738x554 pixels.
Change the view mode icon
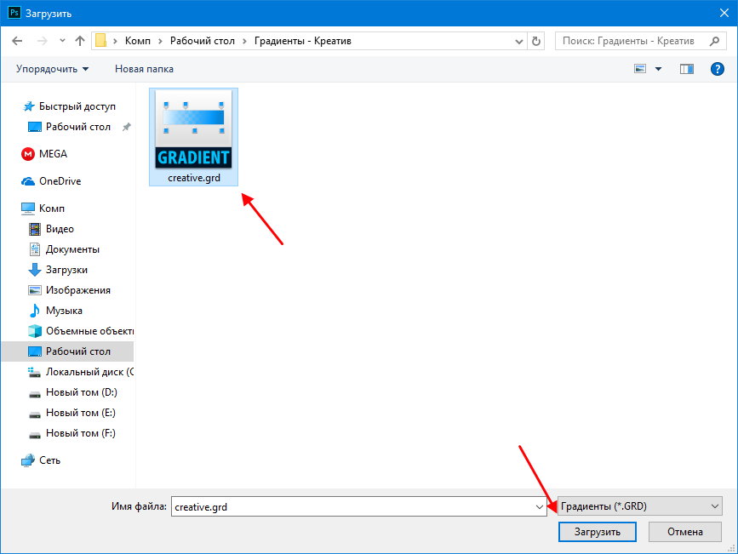click(640, 69)
